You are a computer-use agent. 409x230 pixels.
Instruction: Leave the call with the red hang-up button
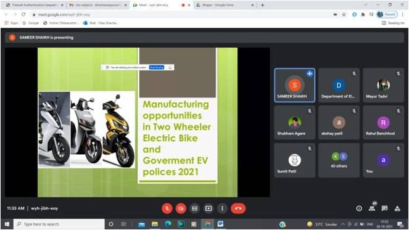(x=238, y=208)
